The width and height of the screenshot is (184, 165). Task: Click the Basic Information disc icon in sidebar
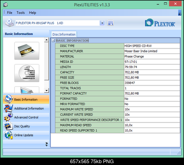tap(8, 99)
